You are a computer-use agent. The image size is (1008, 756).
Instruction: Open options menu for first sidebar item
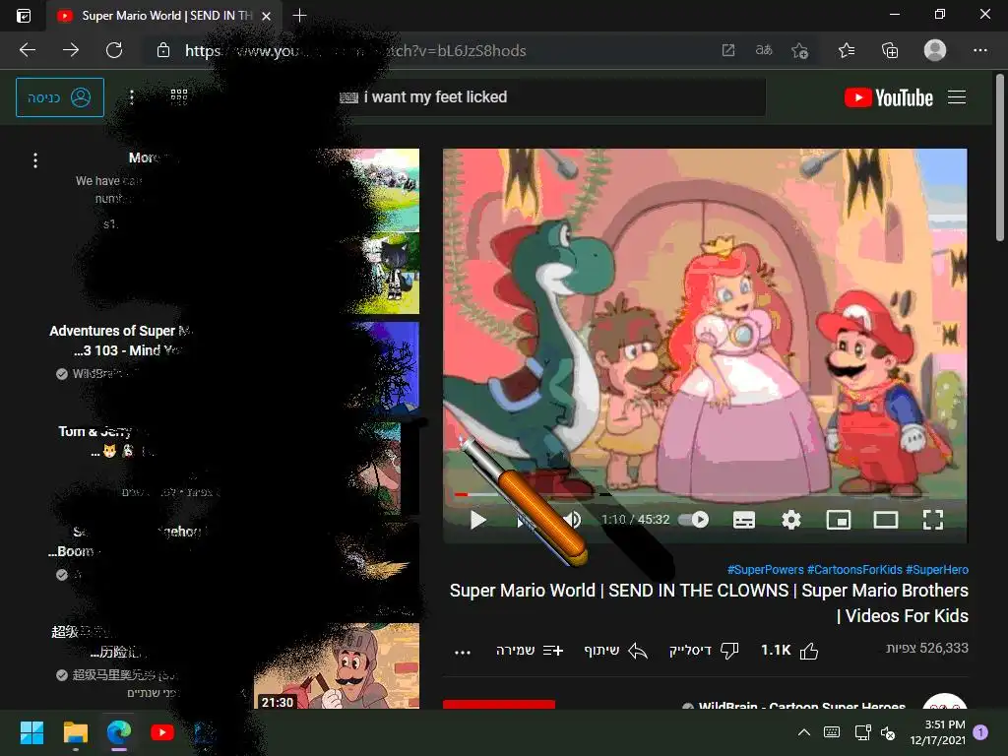coord(35,160)
